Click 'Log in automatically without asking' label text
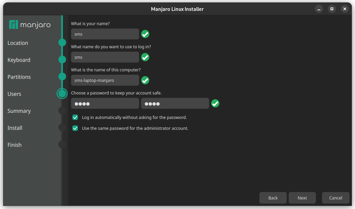Screen dimensions: 355x209 [x=134, y=117]
